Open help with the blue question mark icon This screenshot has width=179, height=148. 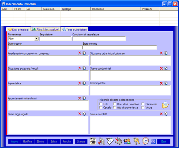tap(153, 141)
